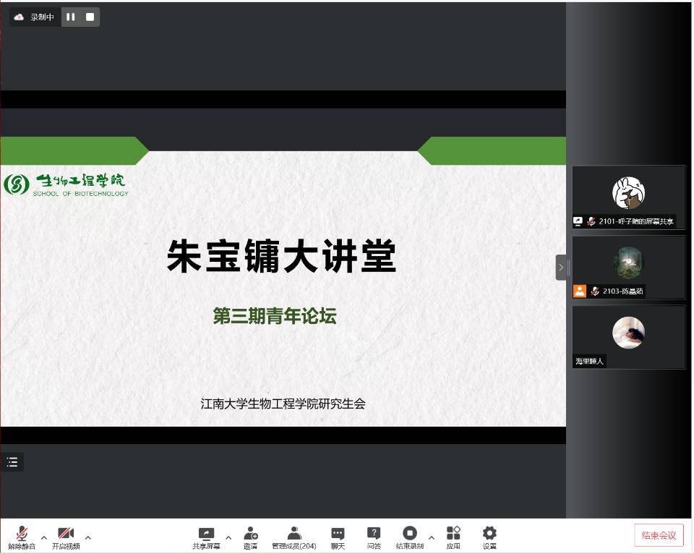Click the 结束录制 stop recording icon
The image size is (694, 554).
click(409, 534)
